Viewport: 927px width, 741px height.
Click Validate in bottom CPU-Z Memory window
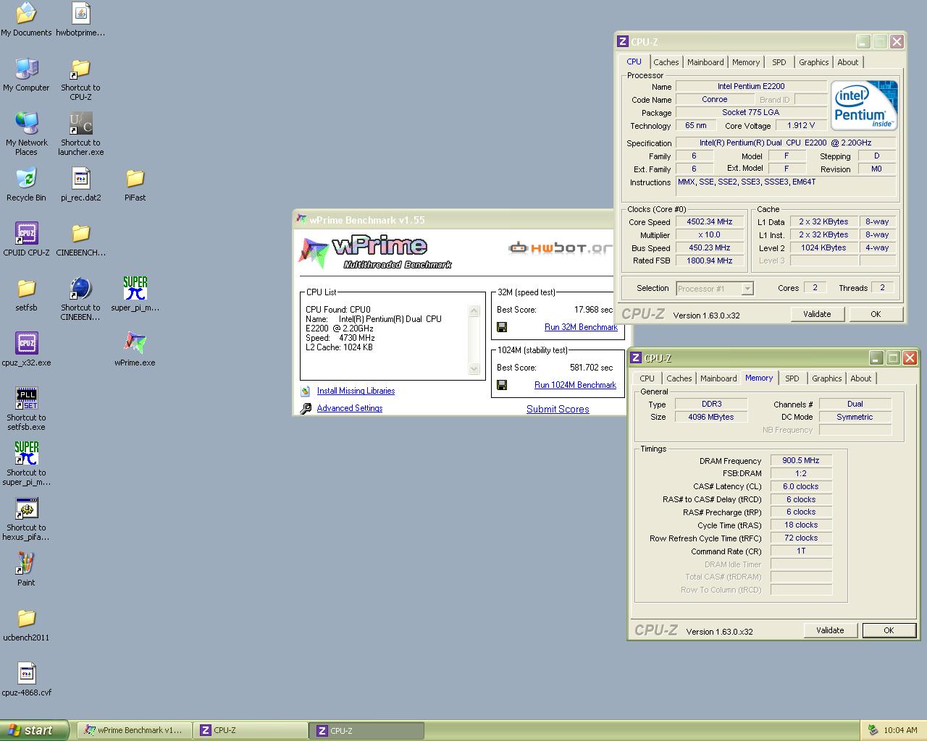(x=830, y=630)
